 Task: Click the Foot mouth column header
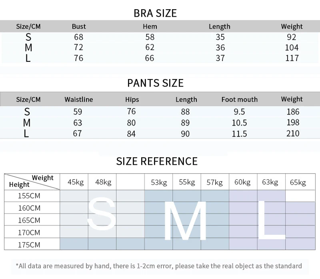tap(240, 99)
